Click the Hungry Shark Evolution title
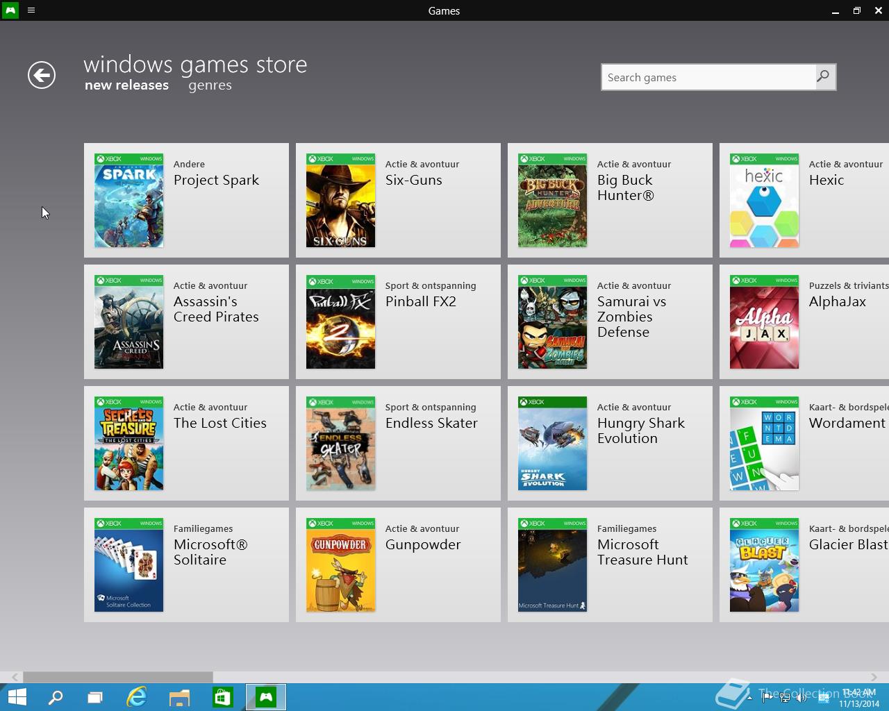 [641, 430]
